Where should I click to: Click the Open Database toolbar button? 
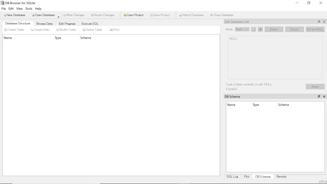[x=43, y=15]
